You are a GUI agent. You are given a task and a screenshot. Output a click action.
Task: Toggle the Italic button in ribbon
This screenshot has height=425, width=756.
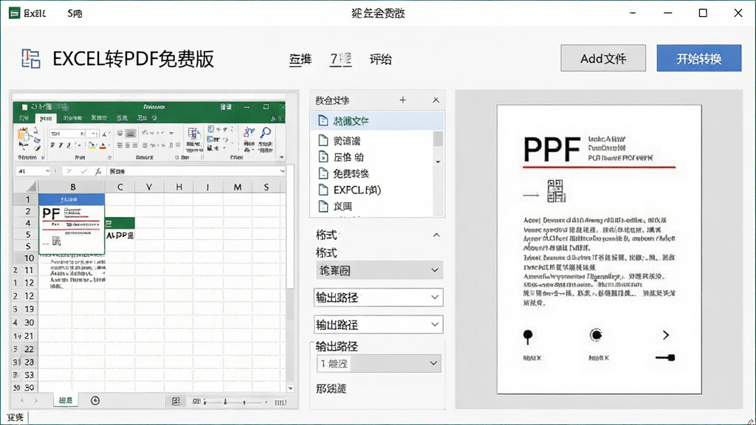(x=61, y=145)
